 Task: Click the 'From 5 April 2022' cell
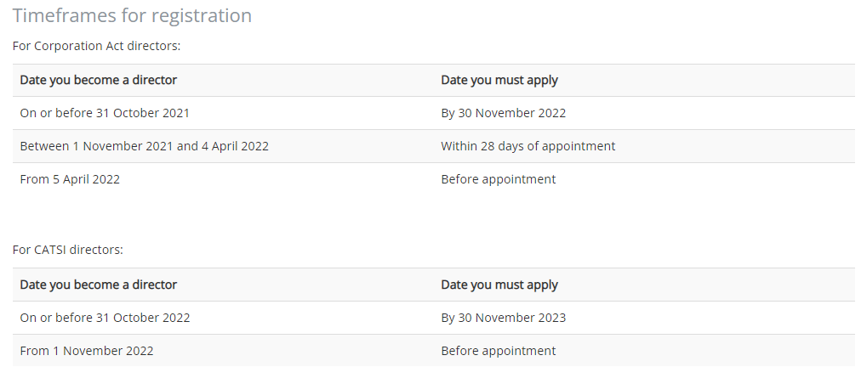70,179
